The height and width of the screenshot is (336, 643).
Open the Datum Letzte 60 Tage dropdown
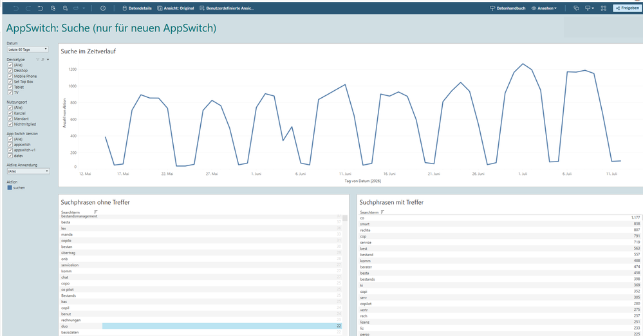pyautogui.click(x=28, y=49)
